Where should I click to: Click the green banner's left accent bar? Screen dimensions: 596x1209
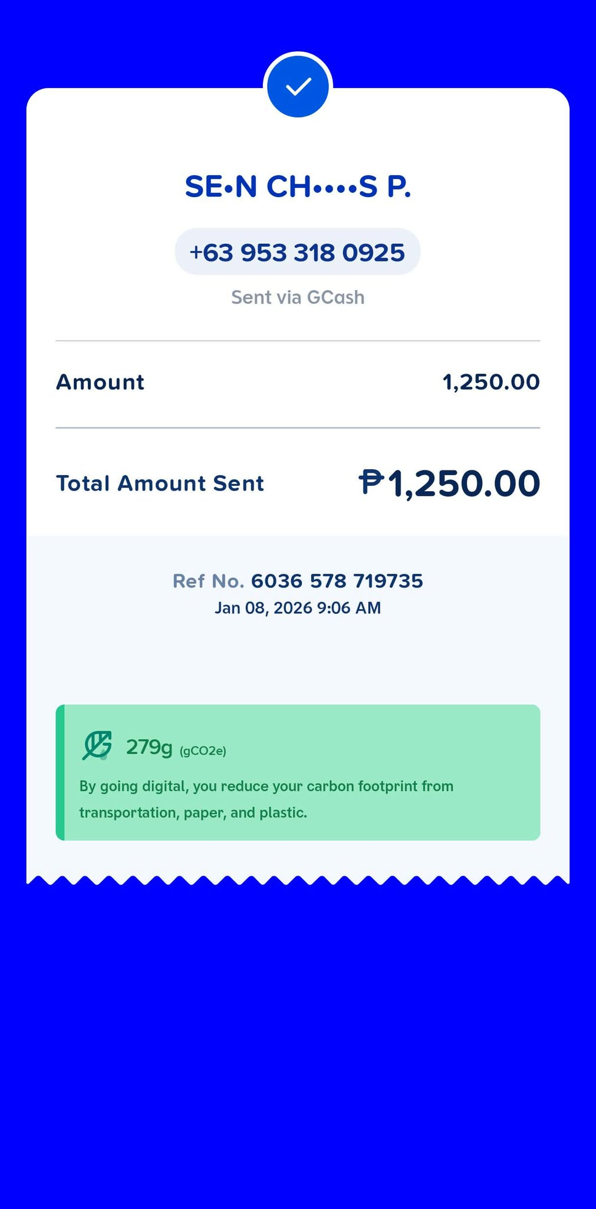60,772
